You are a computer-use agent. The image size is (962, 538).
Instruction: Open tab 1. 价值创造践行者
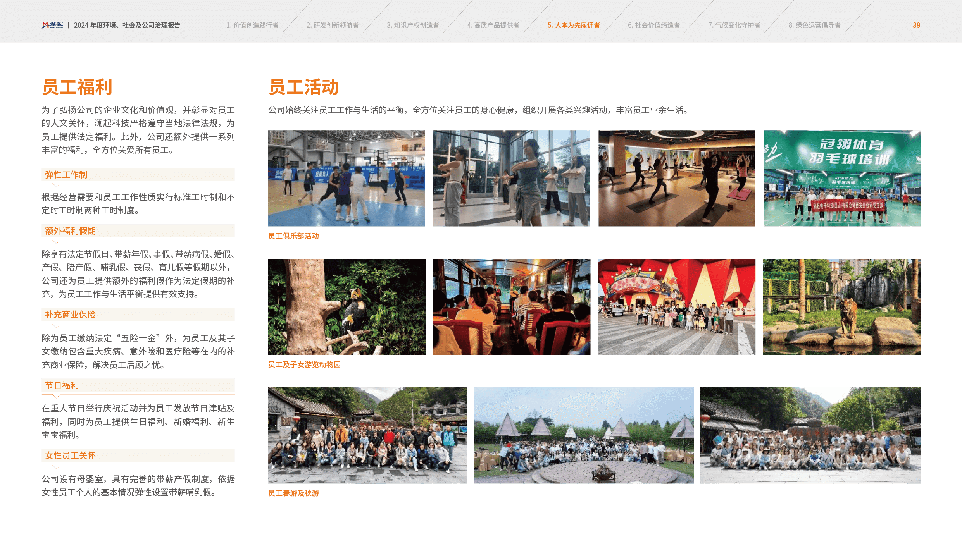(252, 25)
